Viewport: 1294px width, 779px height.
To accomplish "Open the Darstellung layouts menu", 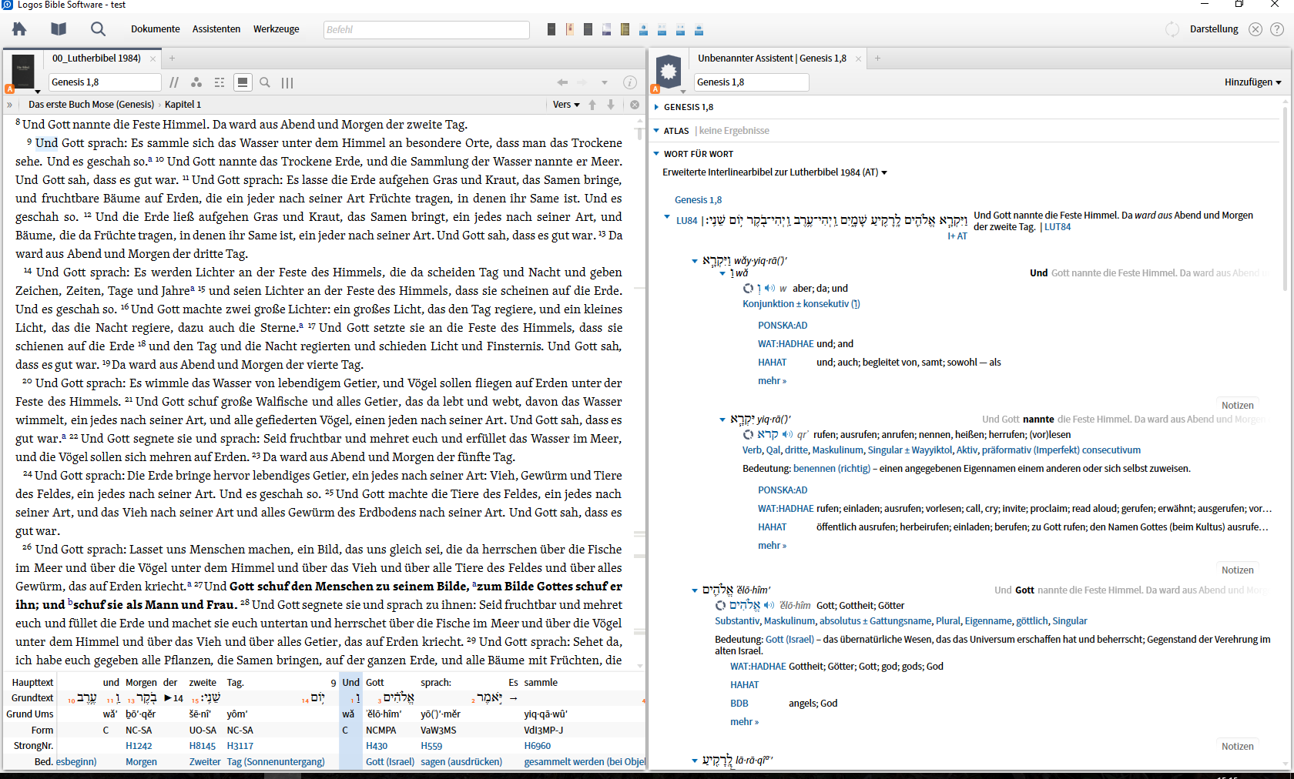I will tap(1214, 29).
